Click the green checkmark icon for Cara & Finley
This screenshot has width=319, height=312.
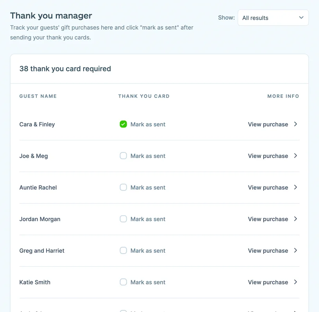123,124
